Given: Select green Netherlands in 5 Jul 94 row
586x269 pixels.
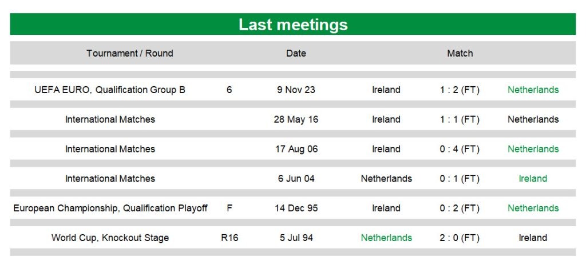Looking at the screenshot, I should tap(386, 238).
